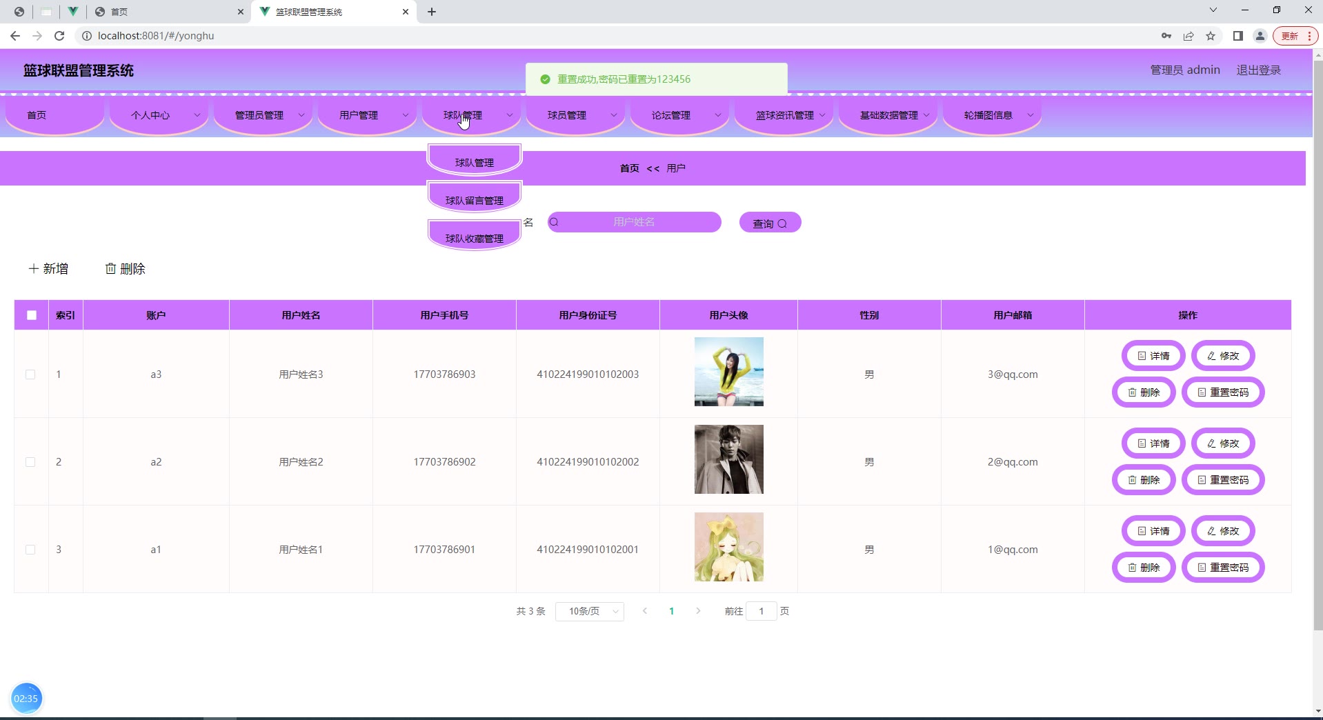
Task: Click the 首页 breadcrumb link
Action: tap(629, 168)
